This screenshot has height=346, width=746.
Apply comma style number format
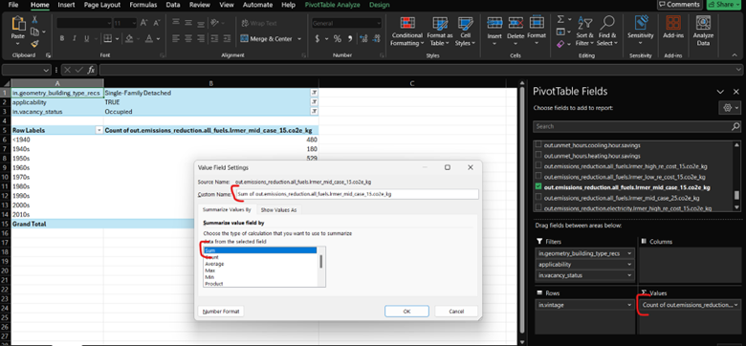pos(350,39)
